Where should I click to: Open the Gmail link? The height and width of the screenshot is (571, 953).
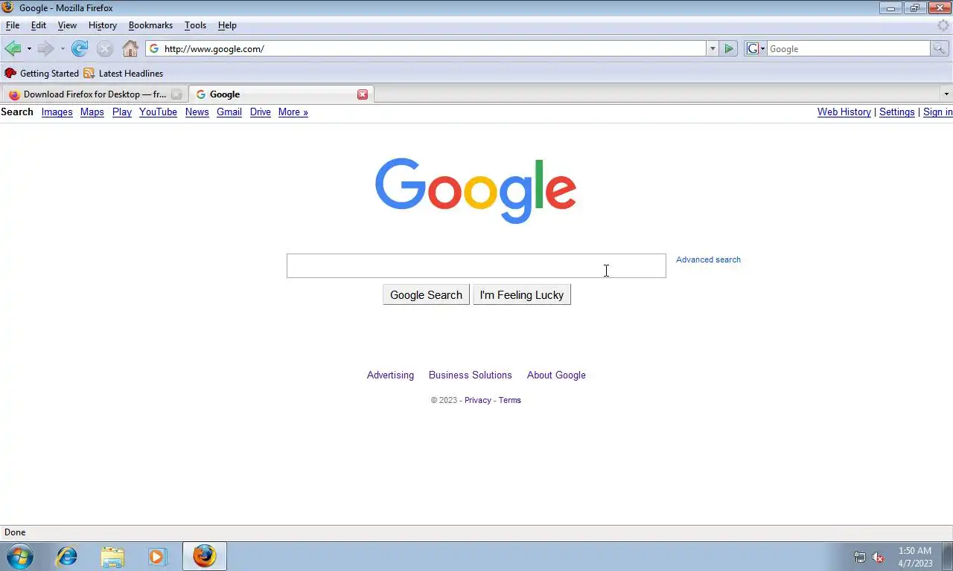229,112
